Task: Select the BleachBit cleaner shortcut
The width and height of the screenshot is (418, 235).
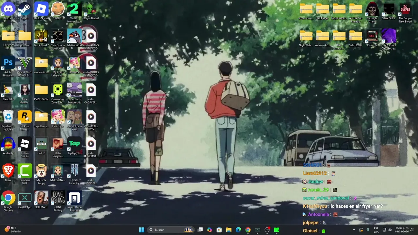Action: pyautogui.click(x=8, y=92)
